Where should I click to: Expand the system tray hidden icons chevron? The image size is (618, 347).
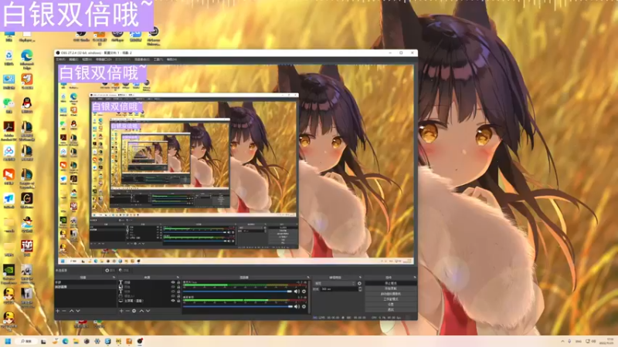562,341
